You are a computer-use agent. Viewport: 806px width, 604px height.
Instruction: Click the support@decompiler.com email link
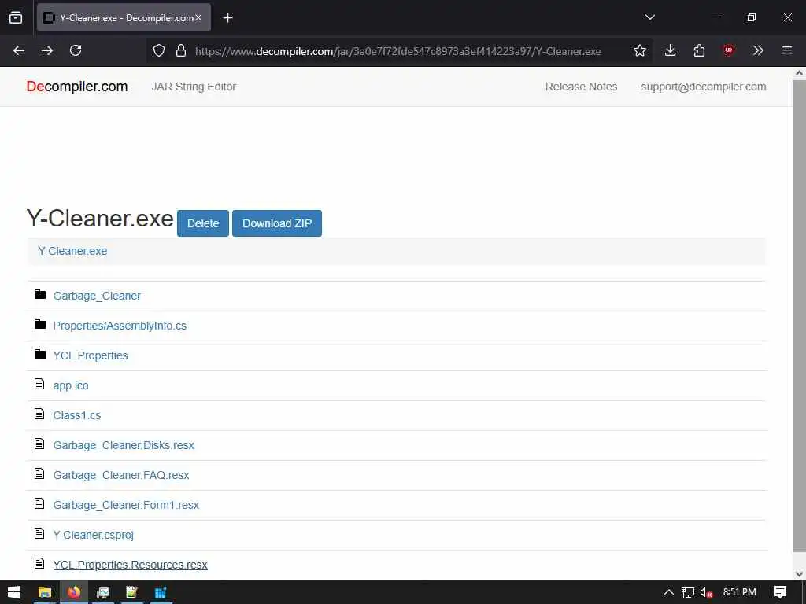[x=703, y=87]
